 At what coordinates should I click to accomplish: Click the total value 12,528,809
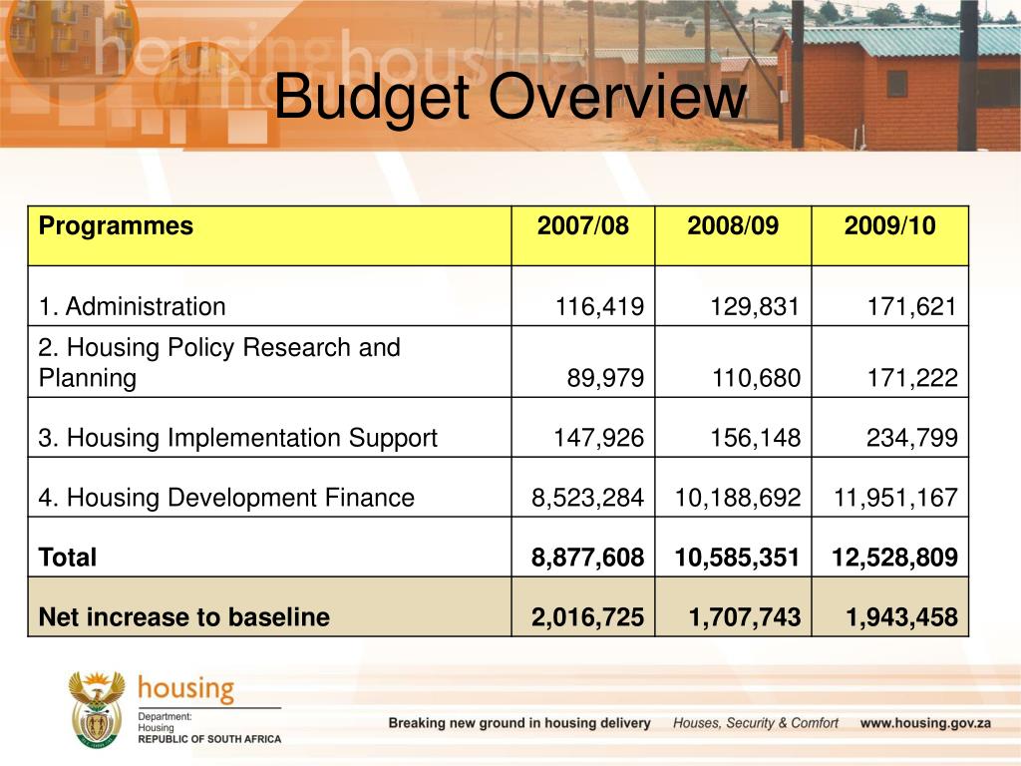coord(895,559)
